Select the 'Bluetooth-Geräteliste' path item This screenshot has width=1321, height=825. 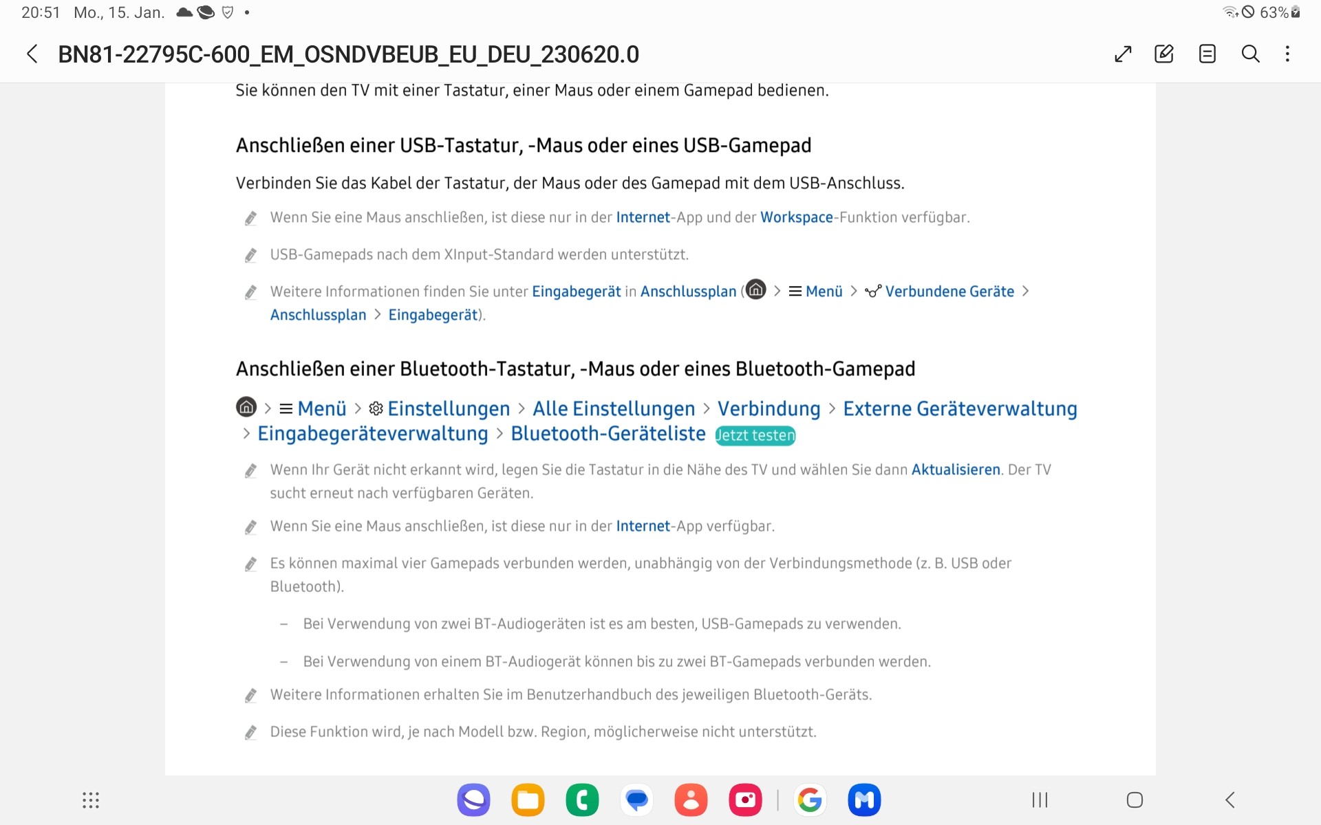point(608,434)
